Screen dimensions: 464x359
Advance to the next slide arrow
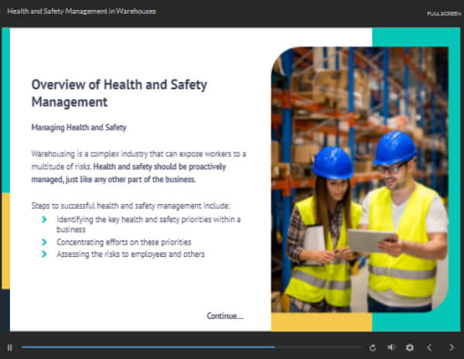pyautogui.click(x=452, y=347)
